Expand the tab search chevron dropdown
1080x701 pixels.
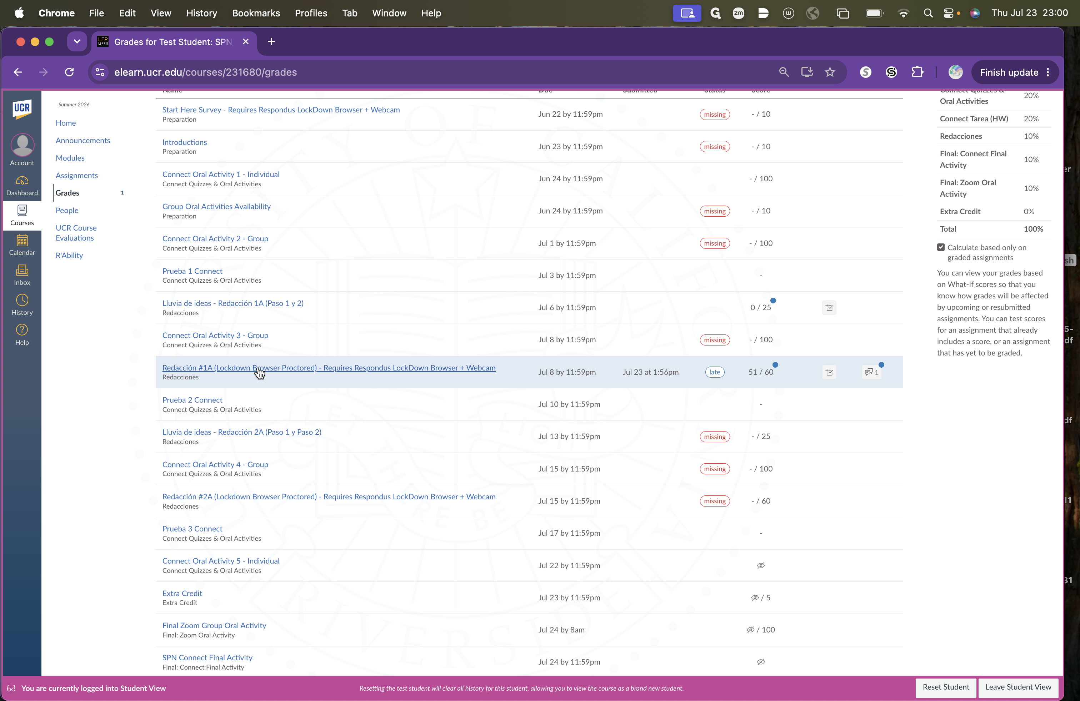click(x=77, y=42)
